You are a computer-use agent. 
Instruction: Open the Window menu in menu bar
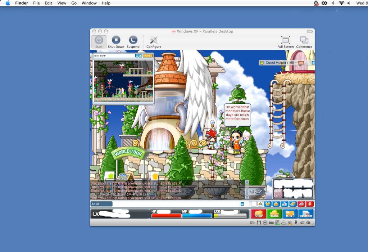(x=89, y=3)
